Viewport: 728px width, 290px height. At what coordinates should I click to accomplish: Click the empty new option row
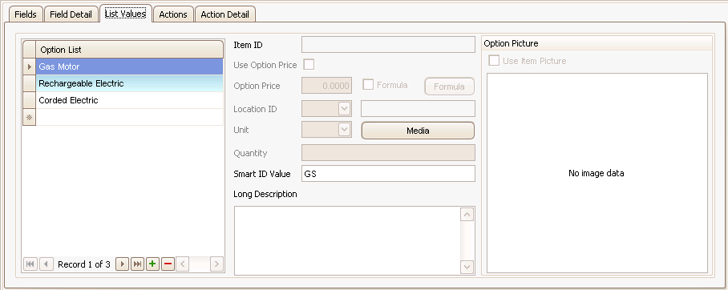tap(130, 118)
